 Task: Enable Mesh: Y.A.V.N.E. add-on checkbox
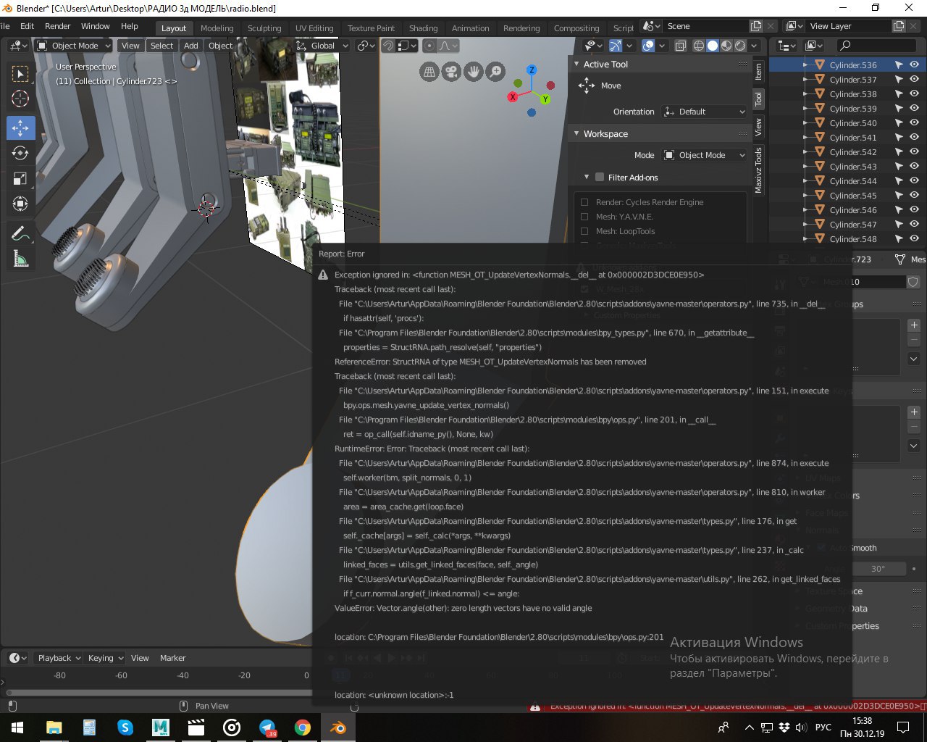click(x=584, y=217)
